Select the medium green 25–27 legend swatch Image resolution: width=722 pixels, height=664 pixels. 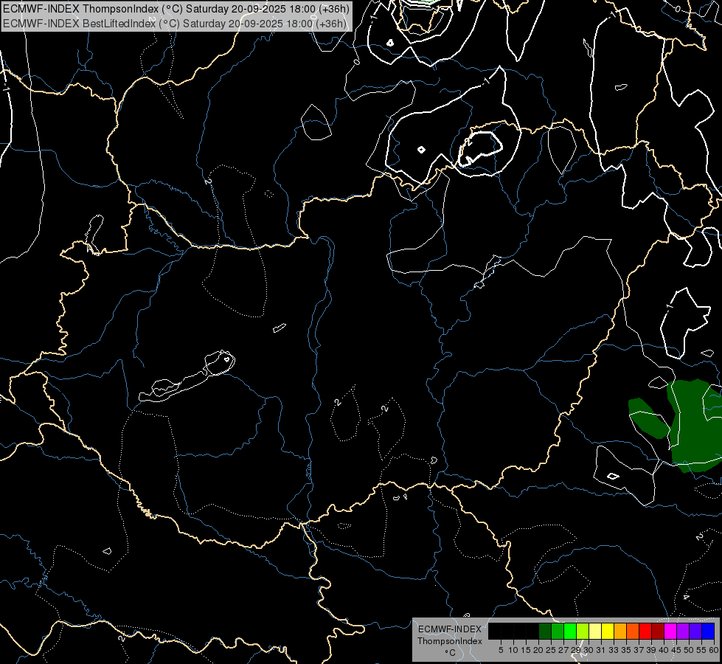[x=558, y=631]
